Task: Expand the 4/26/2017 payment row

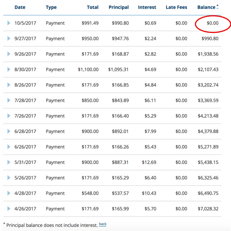Action: [9, 209]
